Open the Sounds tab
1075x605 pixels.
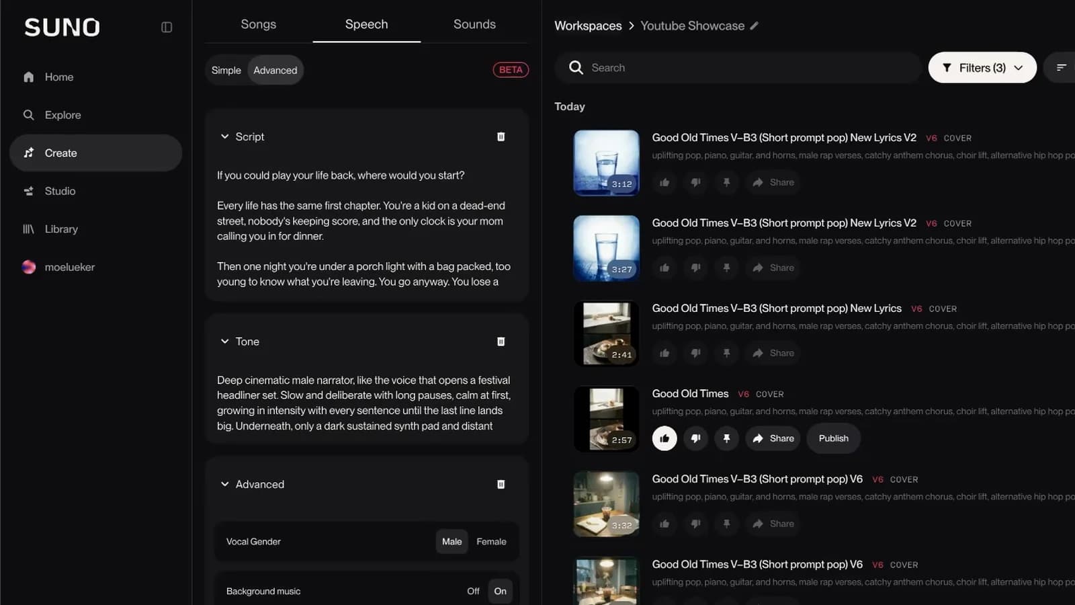pyautogui.click(x=474, y=24)
